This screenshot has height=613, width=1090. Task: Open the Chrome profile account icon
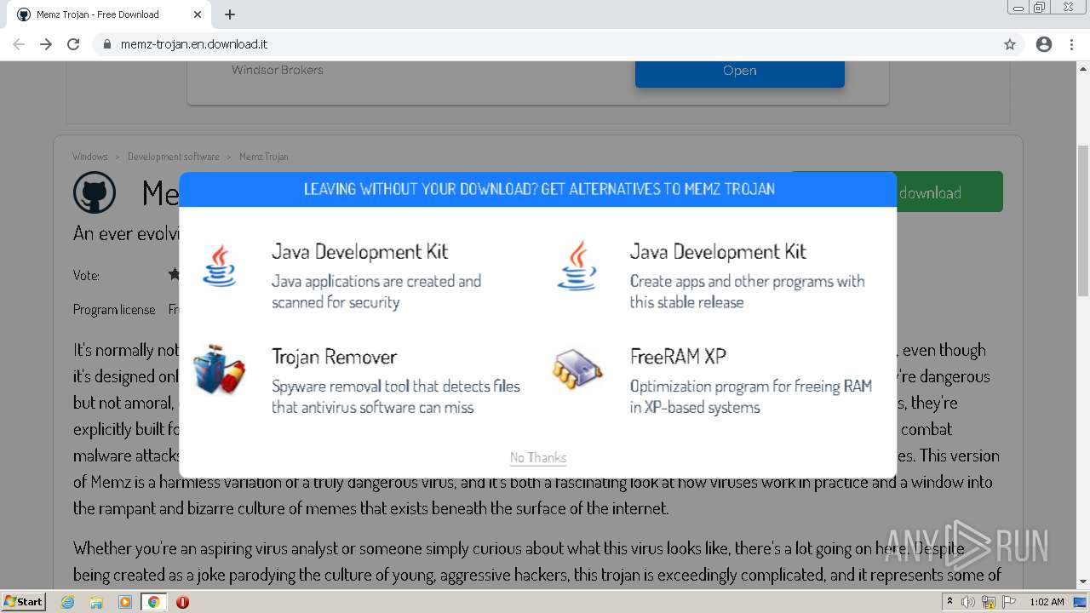click(x=1044, y=44)
